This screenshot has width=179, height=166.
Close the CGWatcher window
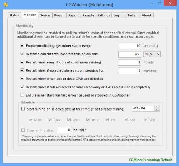(x=170, y=3)
